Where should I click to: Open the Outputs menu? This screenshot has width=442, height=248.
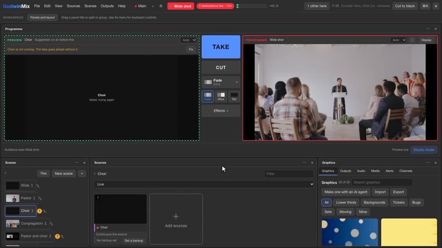(107, 6)
